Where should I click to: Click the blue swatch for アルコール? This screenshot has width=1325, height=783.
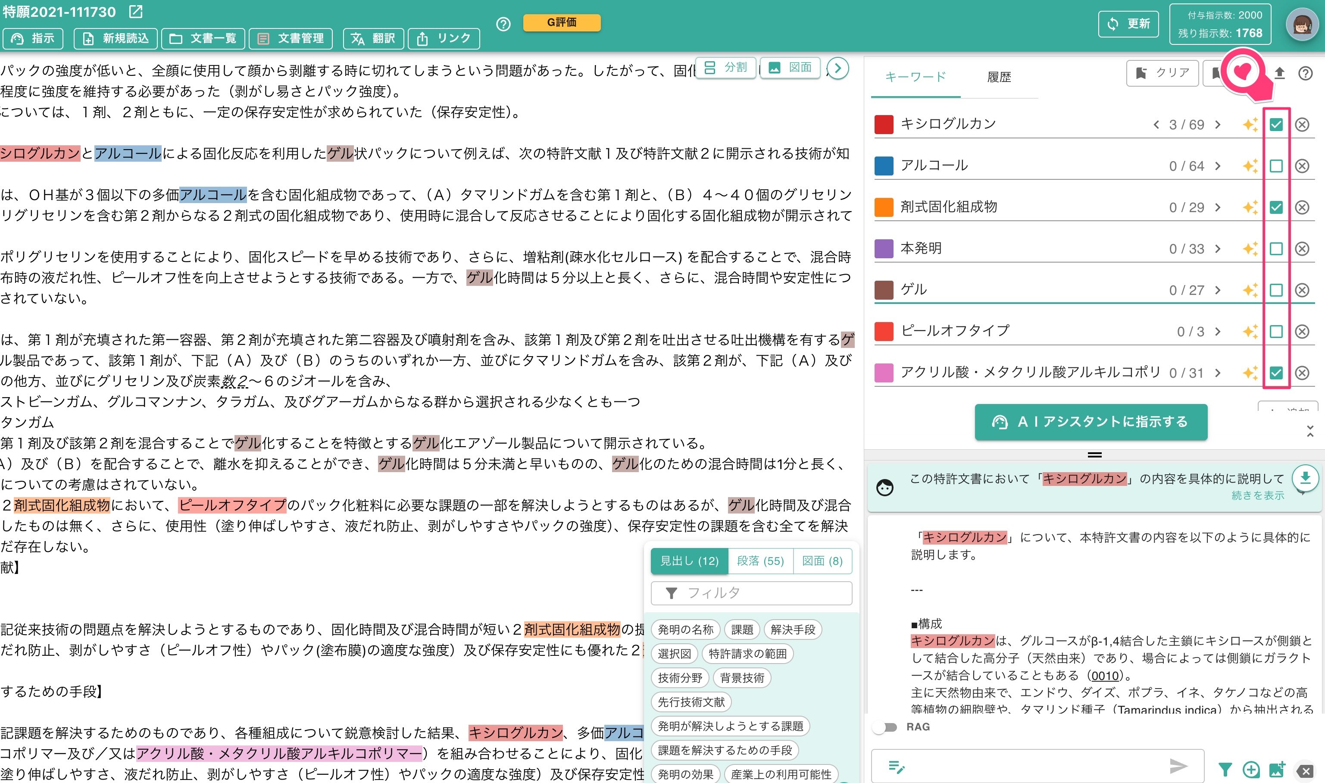tap(884, 166)
